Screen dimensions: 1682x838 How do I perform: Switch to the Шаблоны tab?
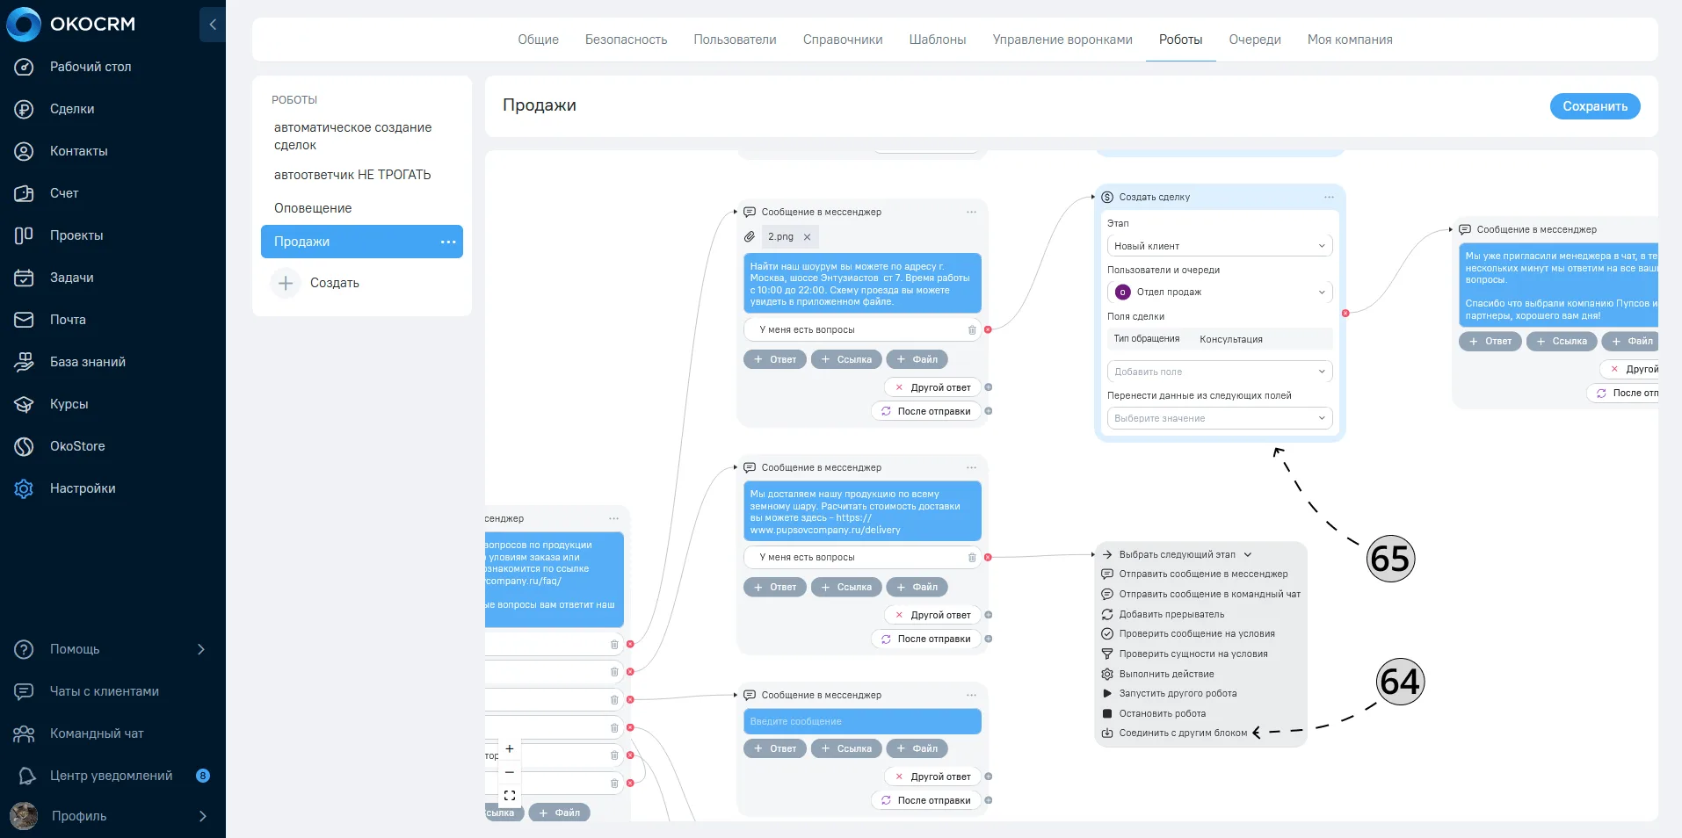point(938,40)
